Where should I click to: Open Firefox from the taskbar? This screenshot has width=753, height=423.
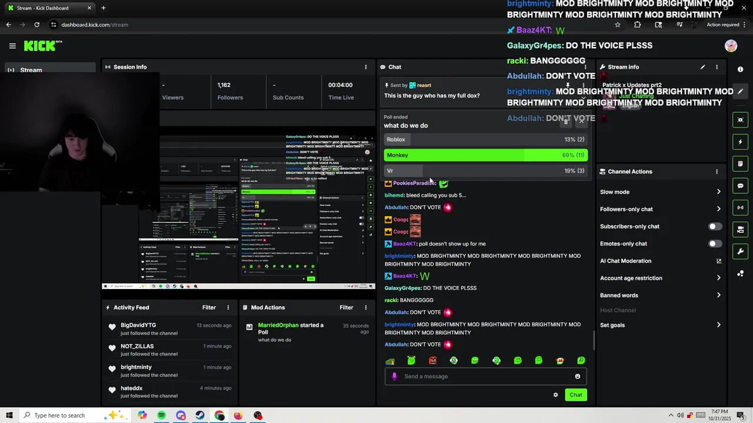click(x=238, y=415)
